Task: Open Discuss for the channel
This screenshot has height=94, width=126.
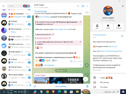Action: click(119, 27)
